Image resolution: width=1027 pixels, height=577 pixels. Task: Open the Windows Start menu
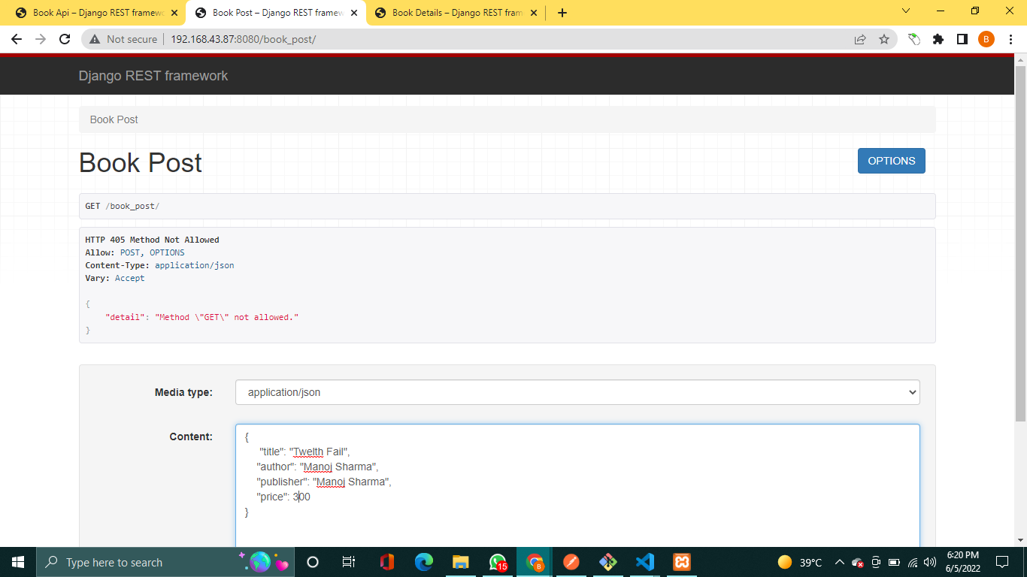point(18,562)
